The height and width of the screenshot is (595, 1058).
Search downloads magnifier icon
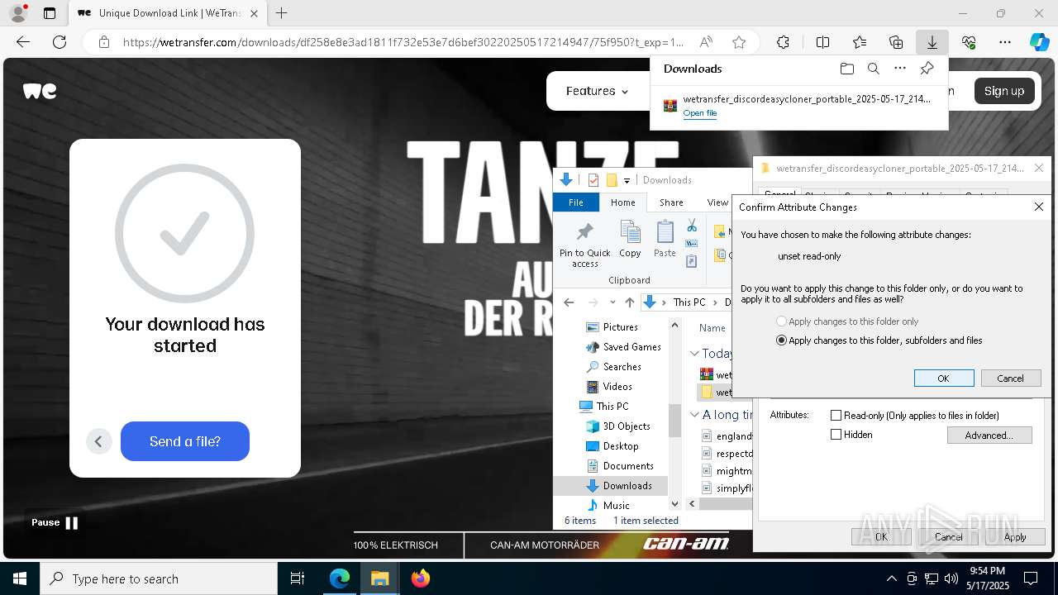(874, 69)
